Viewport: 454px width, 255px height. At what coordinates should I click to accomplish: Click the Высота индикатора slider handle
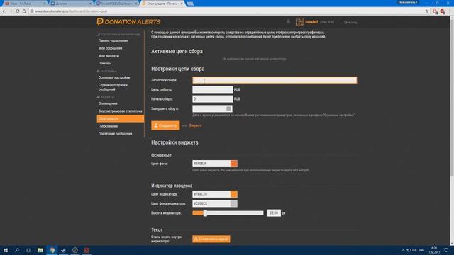click(x=205, y=213)
